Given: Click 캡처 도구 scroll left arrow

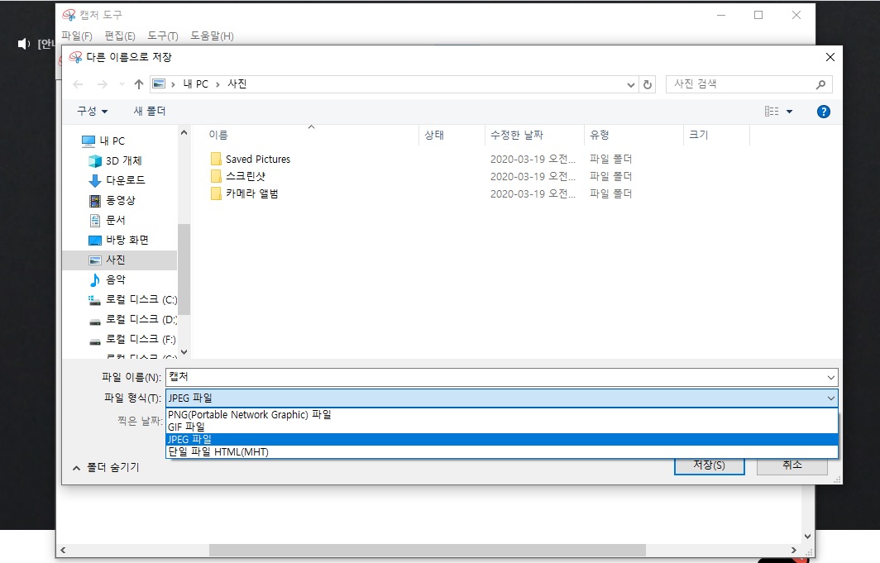Looking at the screenshot, I should click(x=63, y=550).
